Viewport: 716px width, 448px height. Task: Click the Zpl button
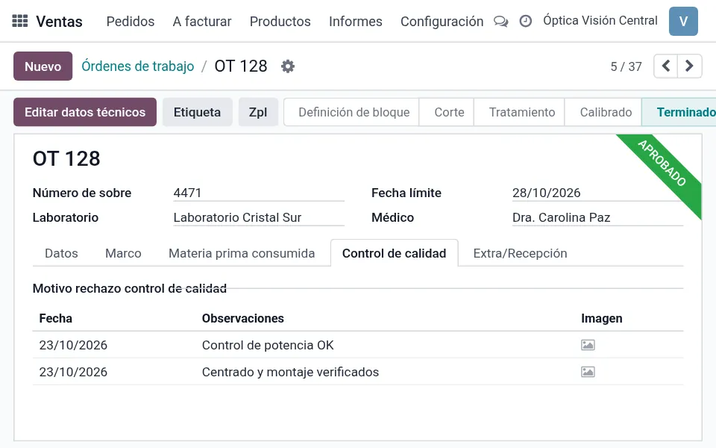tap(258, 112)
